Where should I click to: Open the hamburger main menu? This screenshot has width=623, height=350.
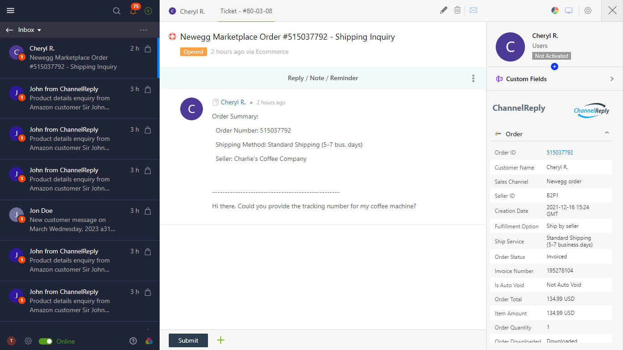[10, 11]
